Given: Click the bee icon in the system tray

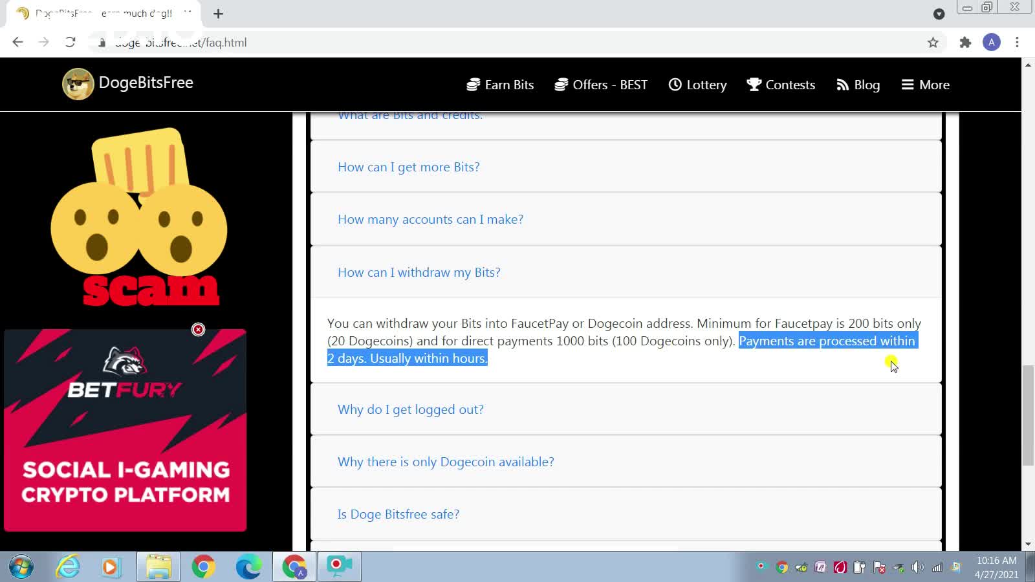Looking at the screenshot, I should (x=801, y=567).
